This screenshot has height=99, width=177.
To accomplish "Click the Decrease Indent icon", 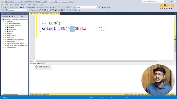I will pyautogui.click(x=74, y=10).
